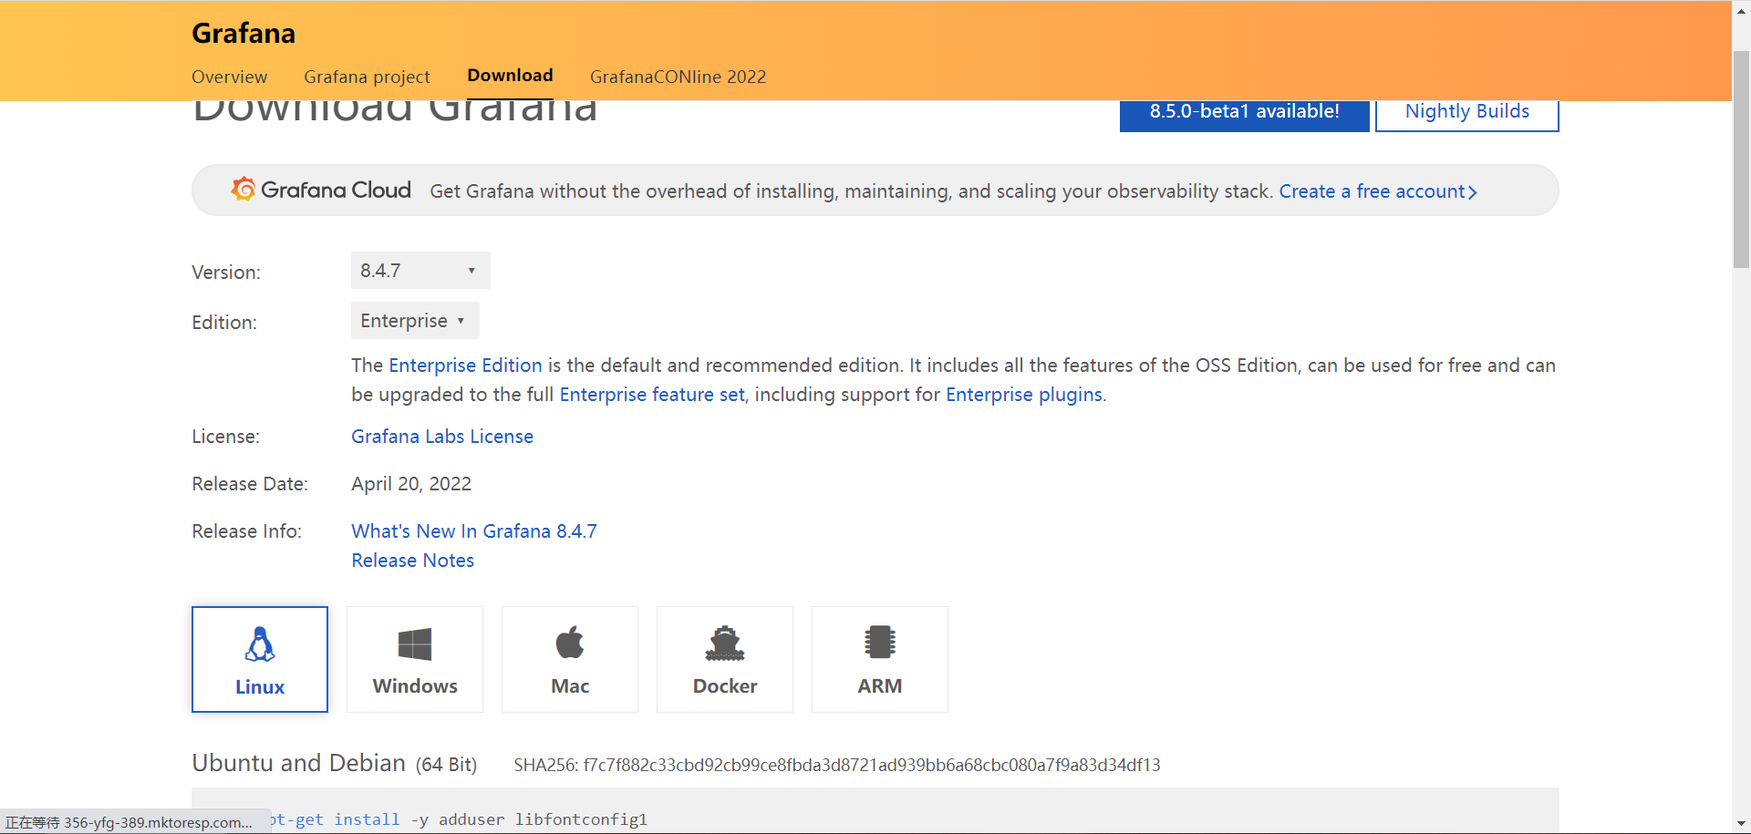
Task: Click the apt-get install command line
Action: [x=459, y=819]
